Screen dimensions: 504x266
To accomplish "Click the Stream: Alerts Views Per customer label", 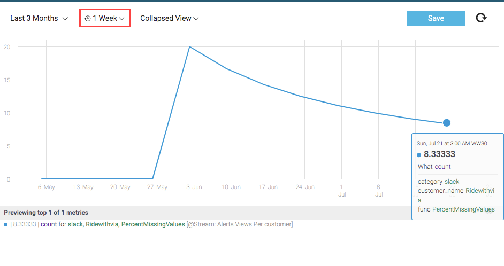I will point(240,224).
